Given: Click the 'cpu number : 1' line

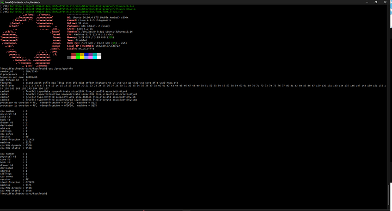Looking at the screenshot, I should coord(14,154).
